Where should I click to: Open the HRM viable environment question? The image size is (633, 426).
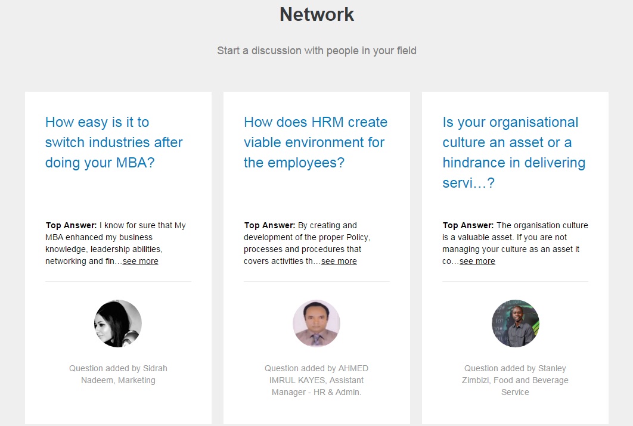tap(315, 142)
